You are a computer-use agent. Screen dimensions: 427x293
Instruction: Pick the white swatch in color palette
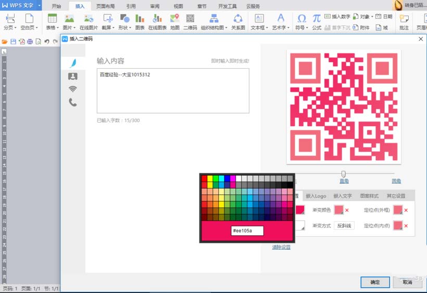238,178
